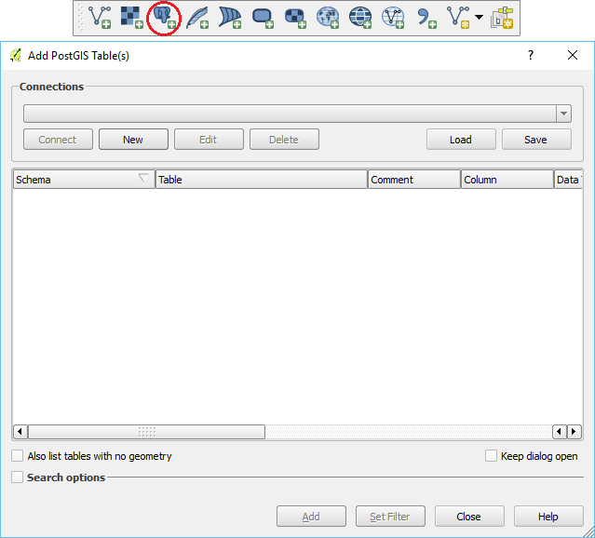This screenshot has height=538, width=595.
Task: Enable Also list tables with no geometry
Action: point(17,456)
